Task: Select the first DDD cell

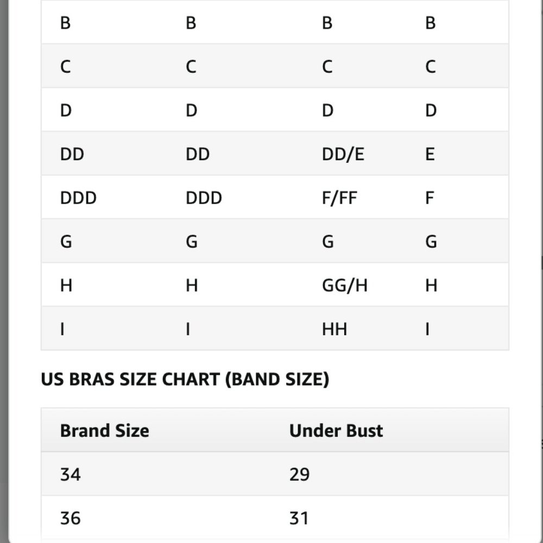Action: [x=78, y=198]
